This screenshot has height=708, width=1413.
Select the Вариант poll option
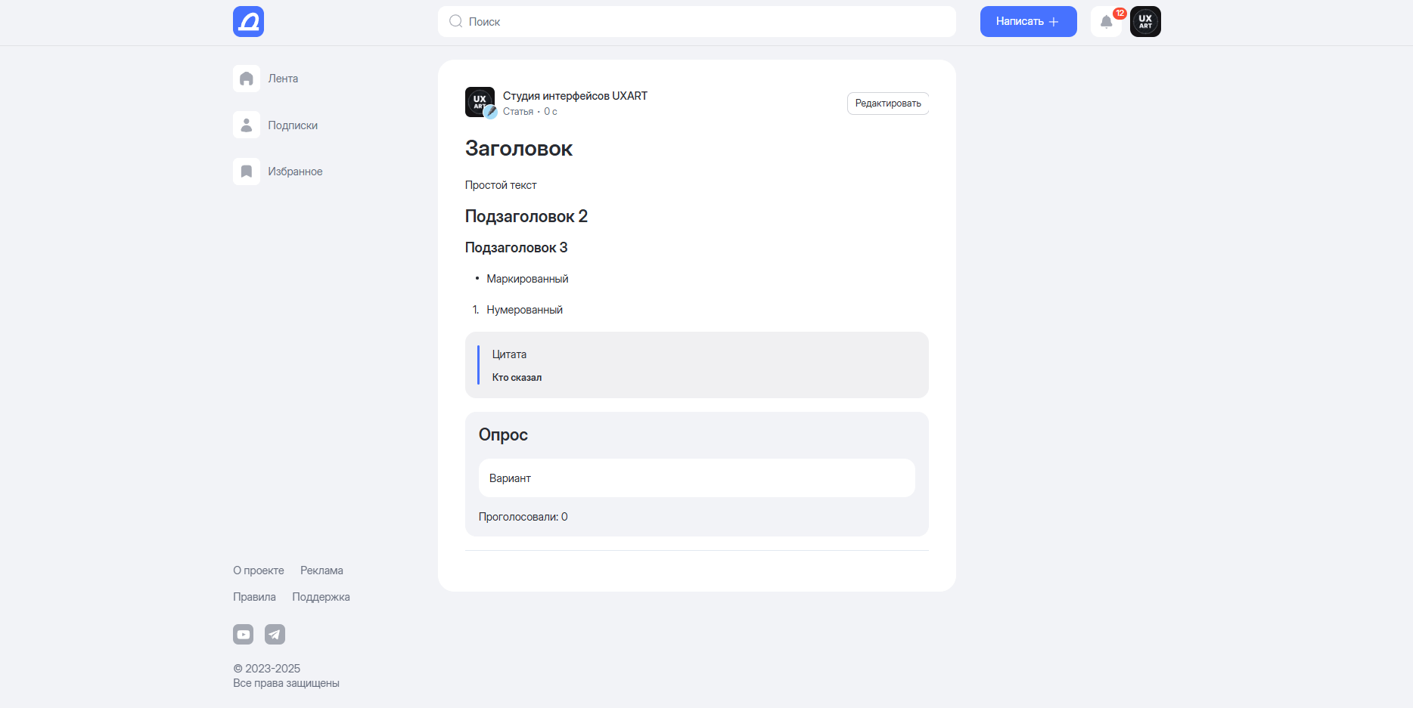click(696, 478)
